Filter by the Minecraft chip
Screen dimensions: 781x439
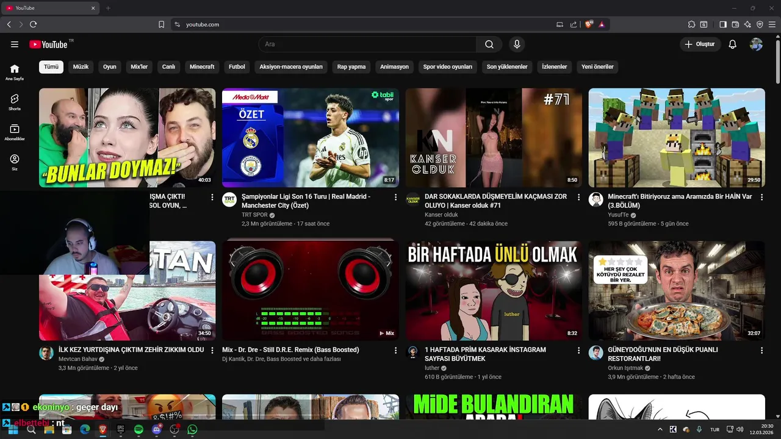202,66
